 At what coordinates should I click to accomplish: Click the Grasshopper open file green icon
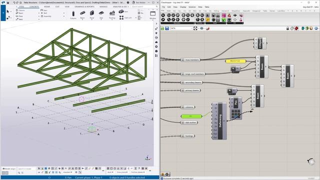[x=162, y=28]
